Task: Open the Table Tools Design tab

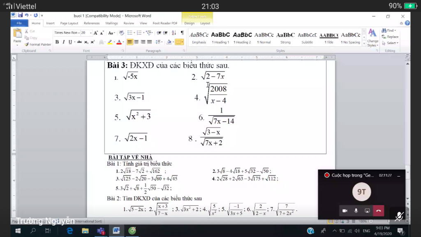Action: coord(189,23)
